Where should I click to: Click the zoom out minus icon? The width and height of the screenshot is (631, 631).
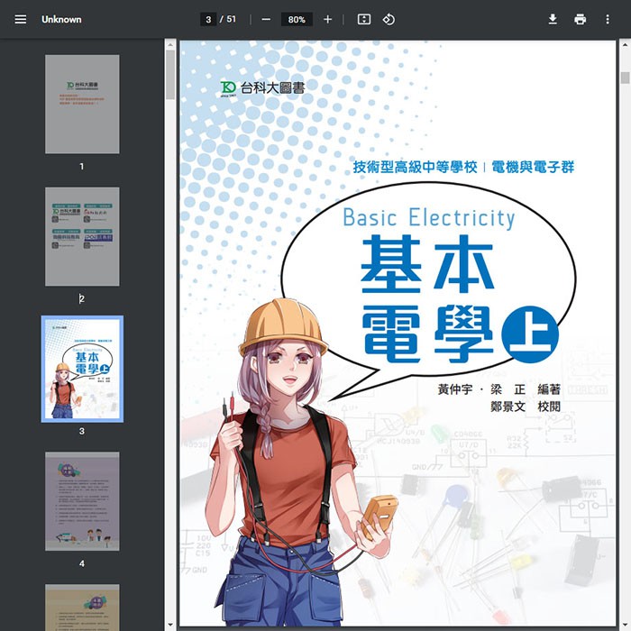tap(266, 19)
